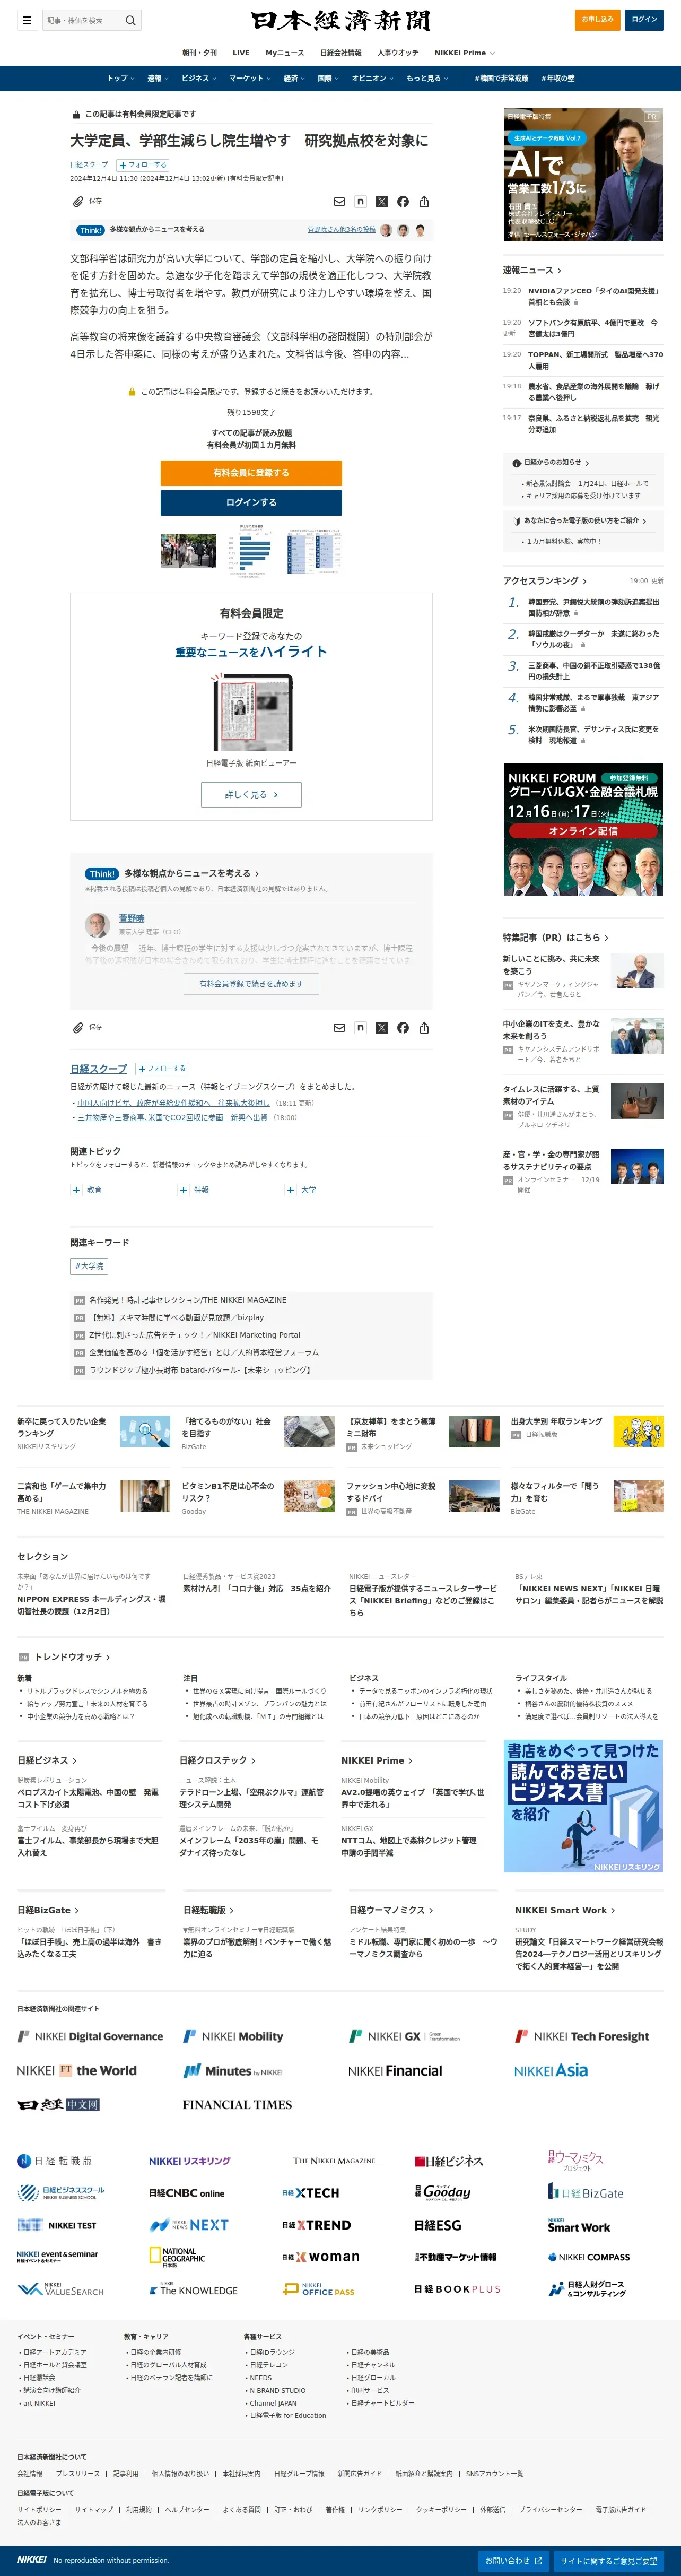
Task: Save article with clip icon above Think! bar
Action: (78, 201)
